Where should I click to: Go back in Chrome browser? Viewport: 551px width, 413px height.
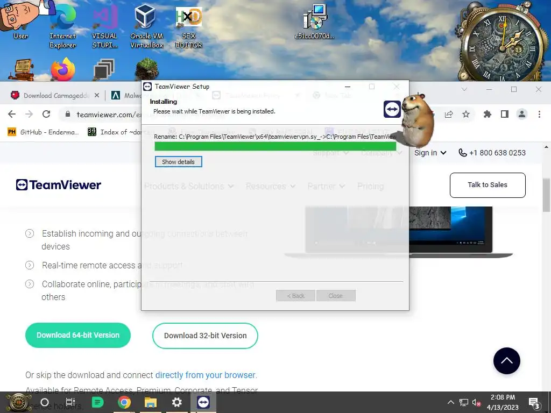pos(12,114)
